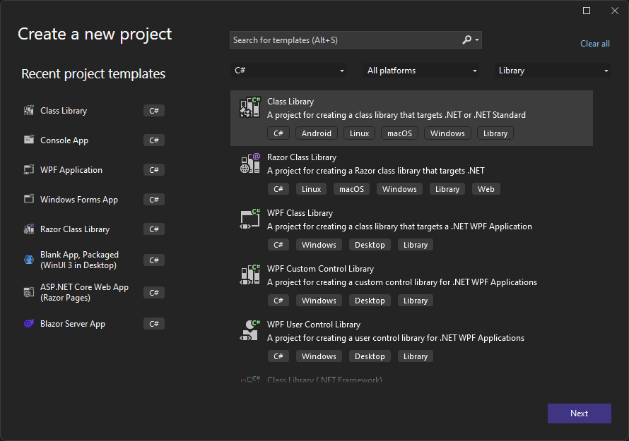The image size is (629, 441).
Task: Click the WPF Class Library template icon
Action: [250, 219]
